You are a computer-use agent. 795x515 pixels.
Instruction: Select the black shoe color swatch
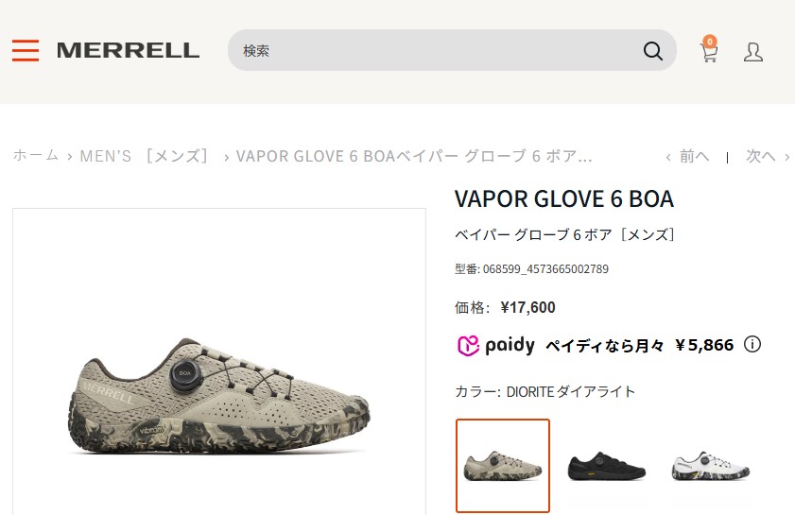[x=606, y=467]
